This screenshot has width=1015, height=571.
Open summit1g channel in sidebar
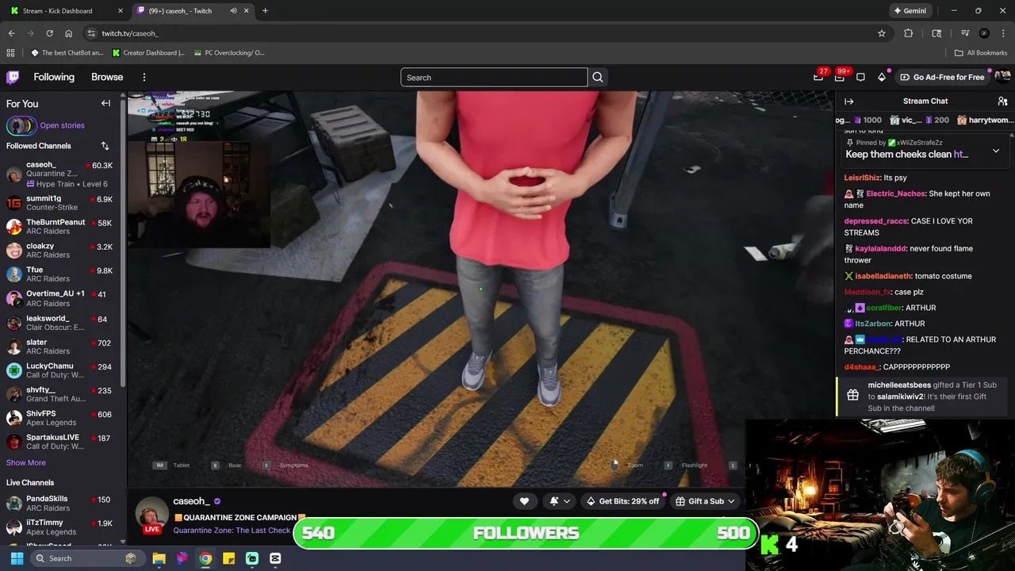click(x=60, y=203)
